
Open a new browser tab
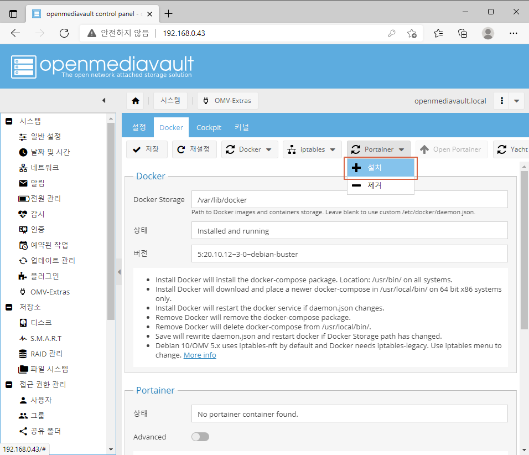pyautogui.click(x=168, y=13)
